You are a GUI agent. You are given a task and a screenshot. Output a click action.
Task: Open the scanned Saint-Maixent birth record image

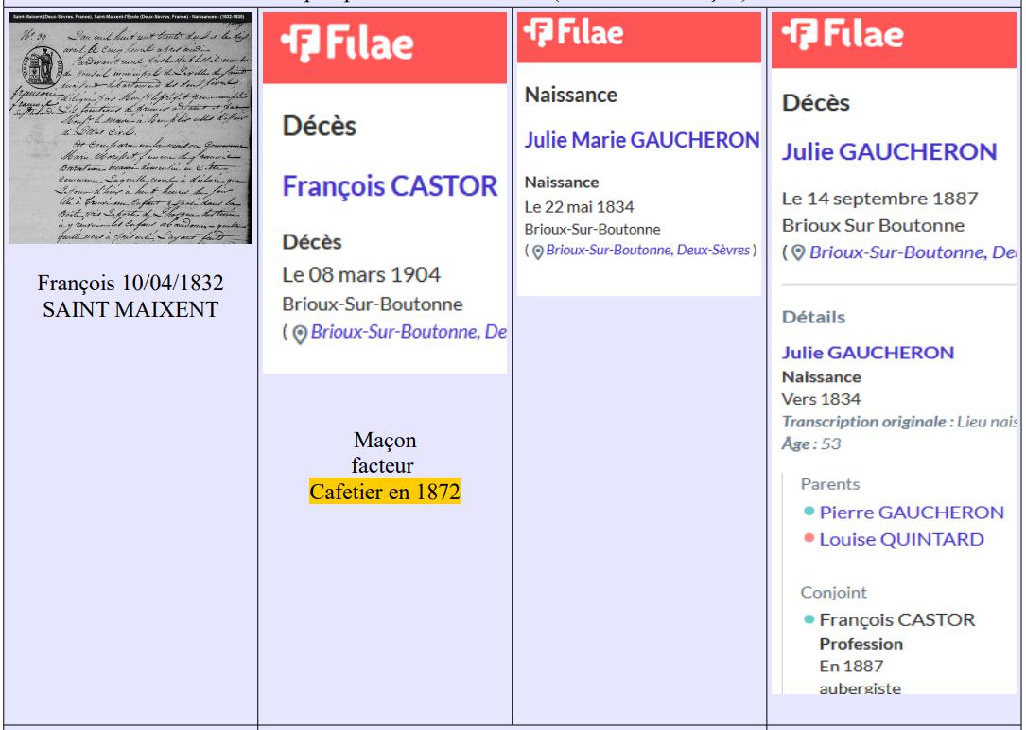130,128
